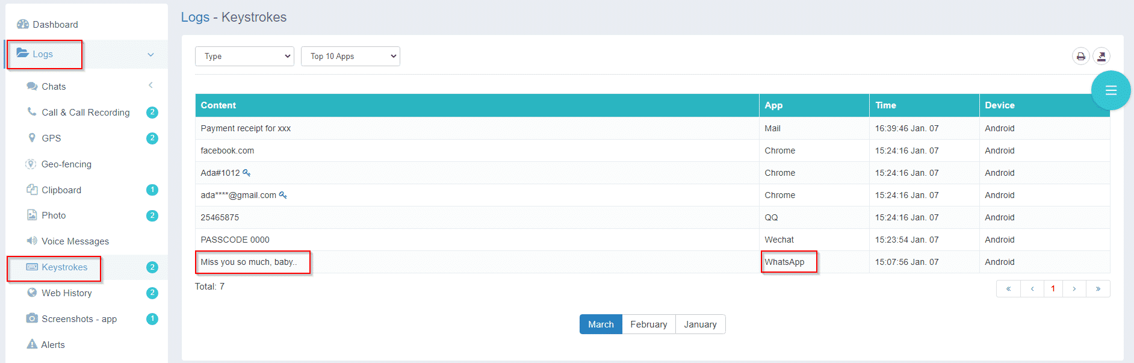1134x363 pixels.
Task: Open Web History in the sidebar
Action: pyautogui.click(x=66, y=293)
